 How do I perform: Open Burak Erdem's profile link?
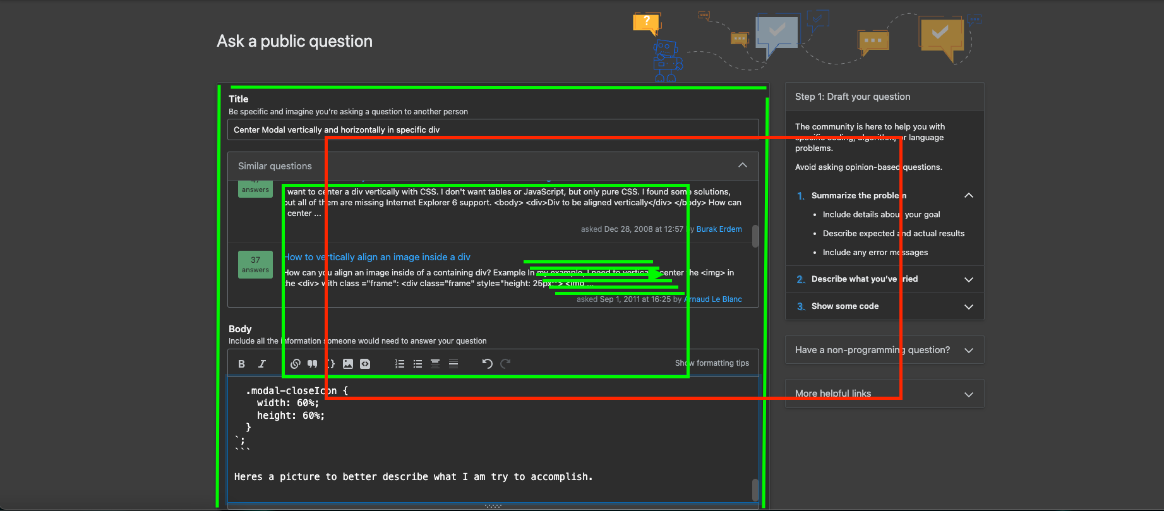719,229
